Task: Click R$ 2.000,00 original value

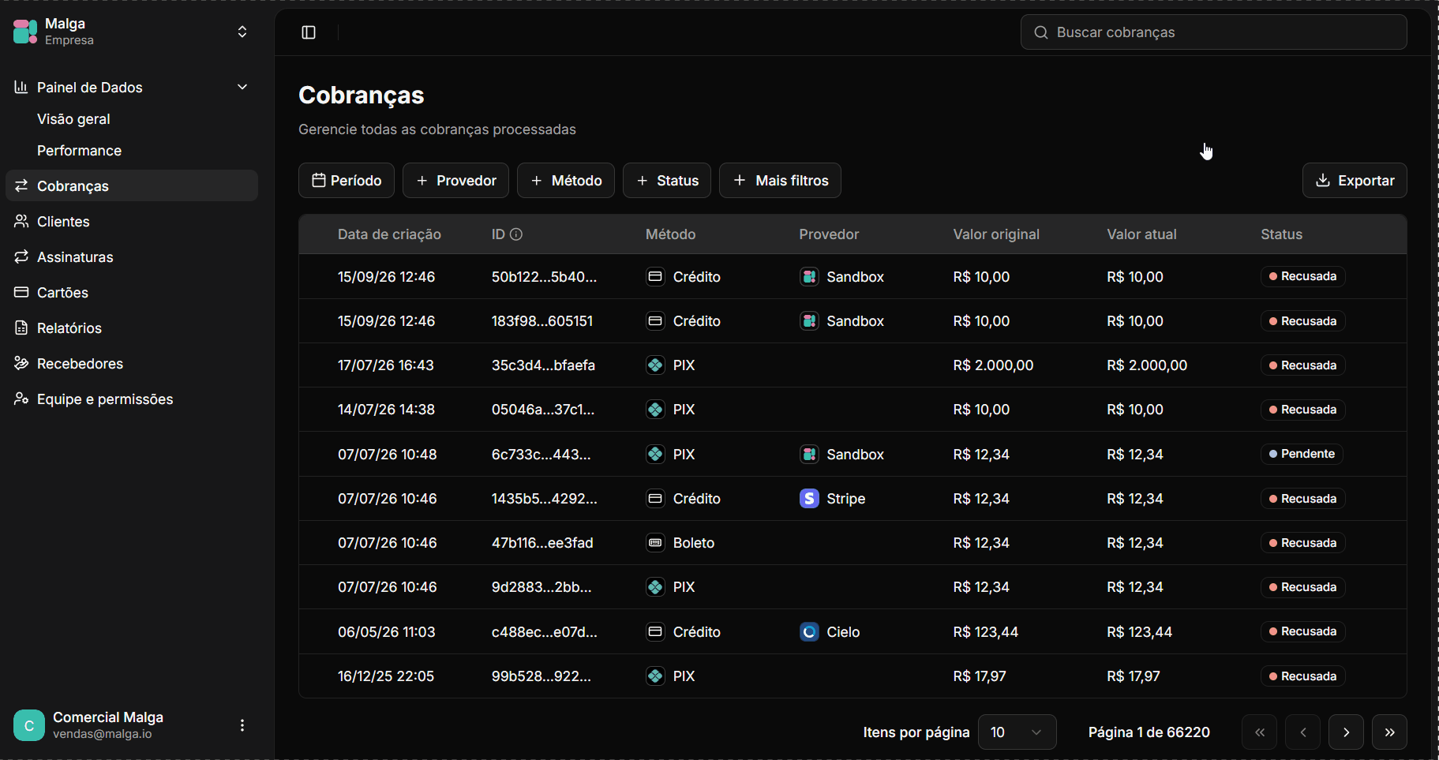Action: (x=993, y=365)
